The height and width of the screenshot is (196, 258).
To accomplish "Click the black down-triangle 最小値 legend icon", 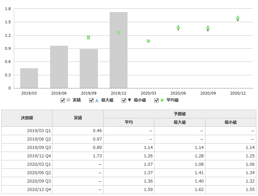I will point(130,100).
